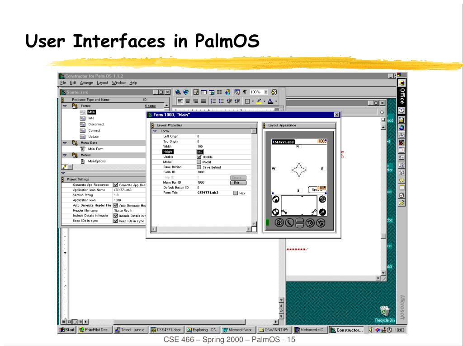
Task: Click the Columns icon in Word toolbar
Action: coord(219,92)
